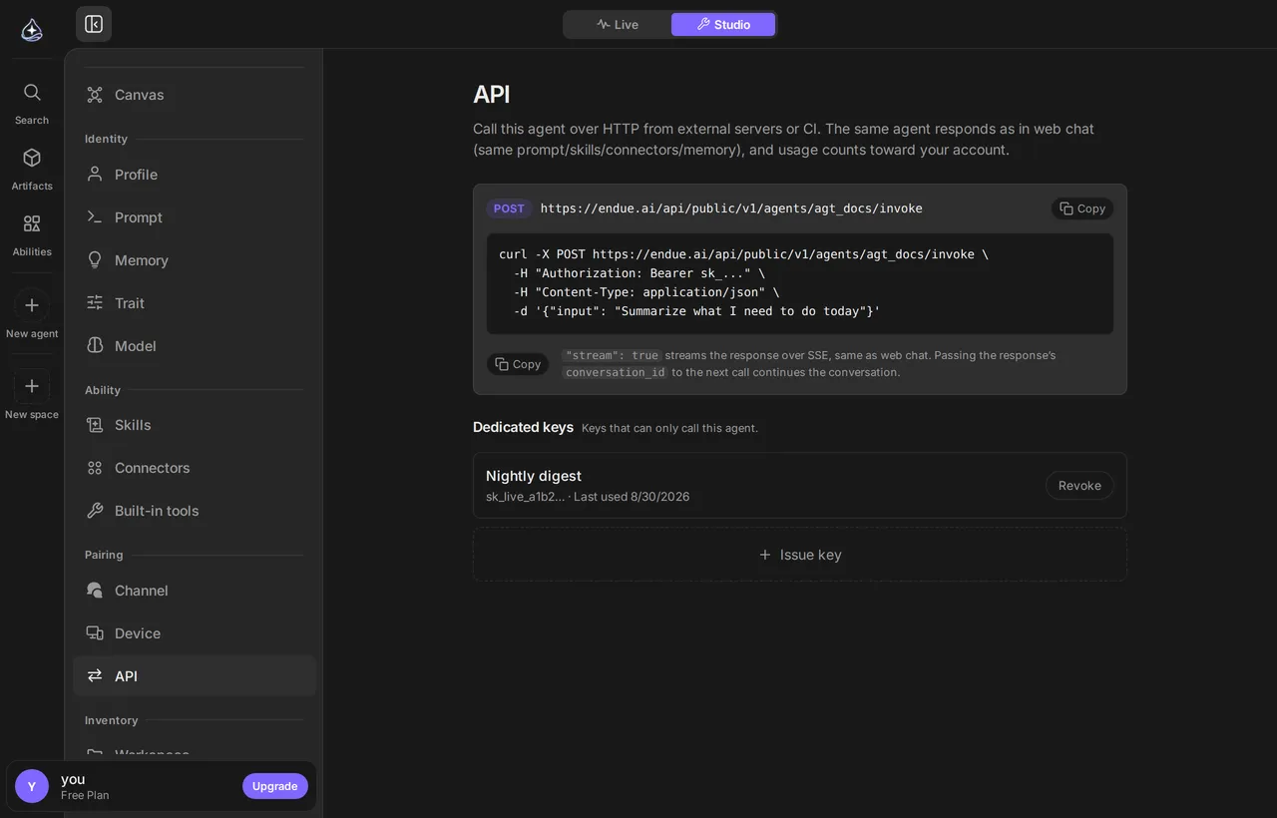
Task: Open the Device pairing page
Action: pyautogui.click(x=195, y=633)
